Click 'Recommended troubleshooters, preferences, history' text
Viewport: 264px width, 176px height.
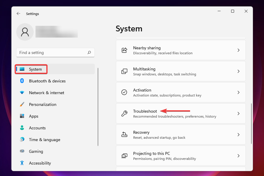coord(175,116)
